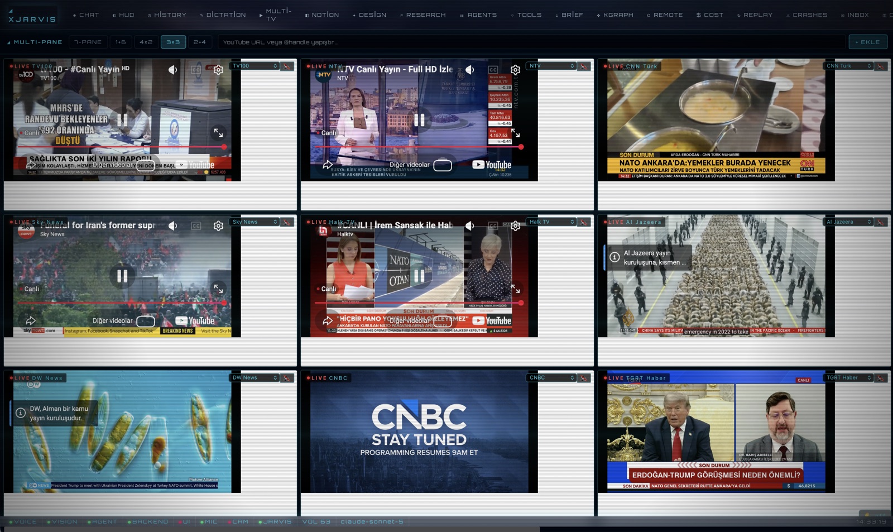This screenshot has width=893, height=532.
Task: Toggle the mute button of the Al Jazeera pane
Action: click(x=881, y=222)
